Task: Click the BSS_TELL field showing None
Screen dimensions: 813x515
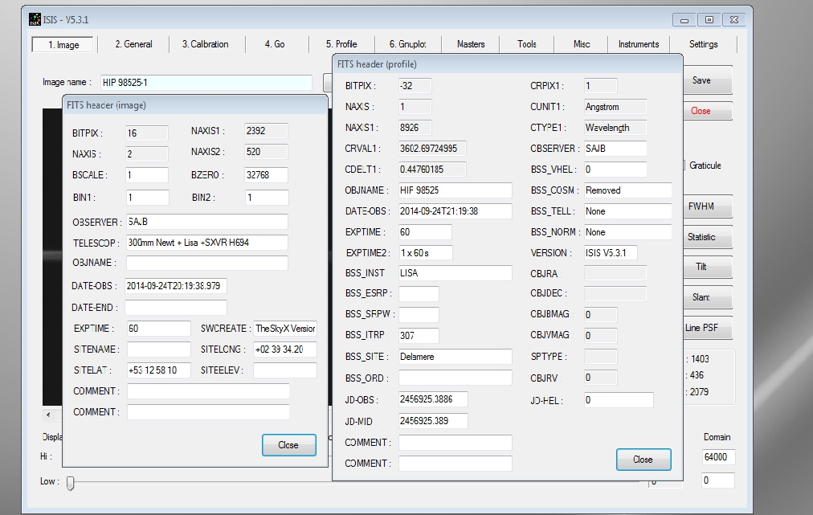Action: [628, 211]
